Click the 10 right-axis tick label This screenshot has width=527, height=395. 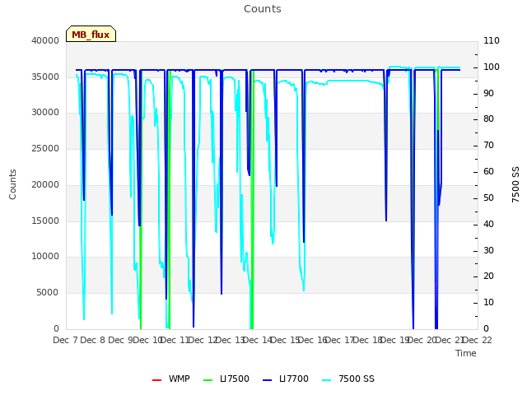click(x=488, y=303)
